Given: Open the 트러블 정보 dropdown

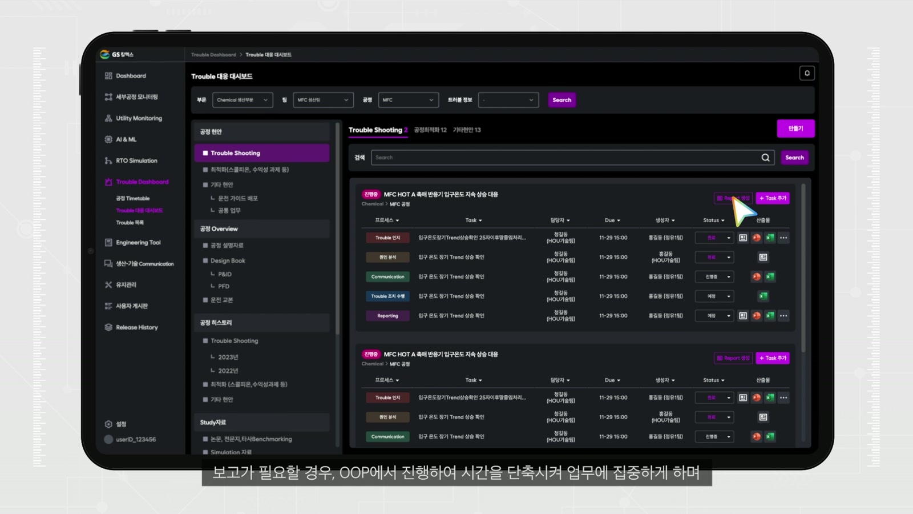Looking at the screenshot, I should point(508,100).
